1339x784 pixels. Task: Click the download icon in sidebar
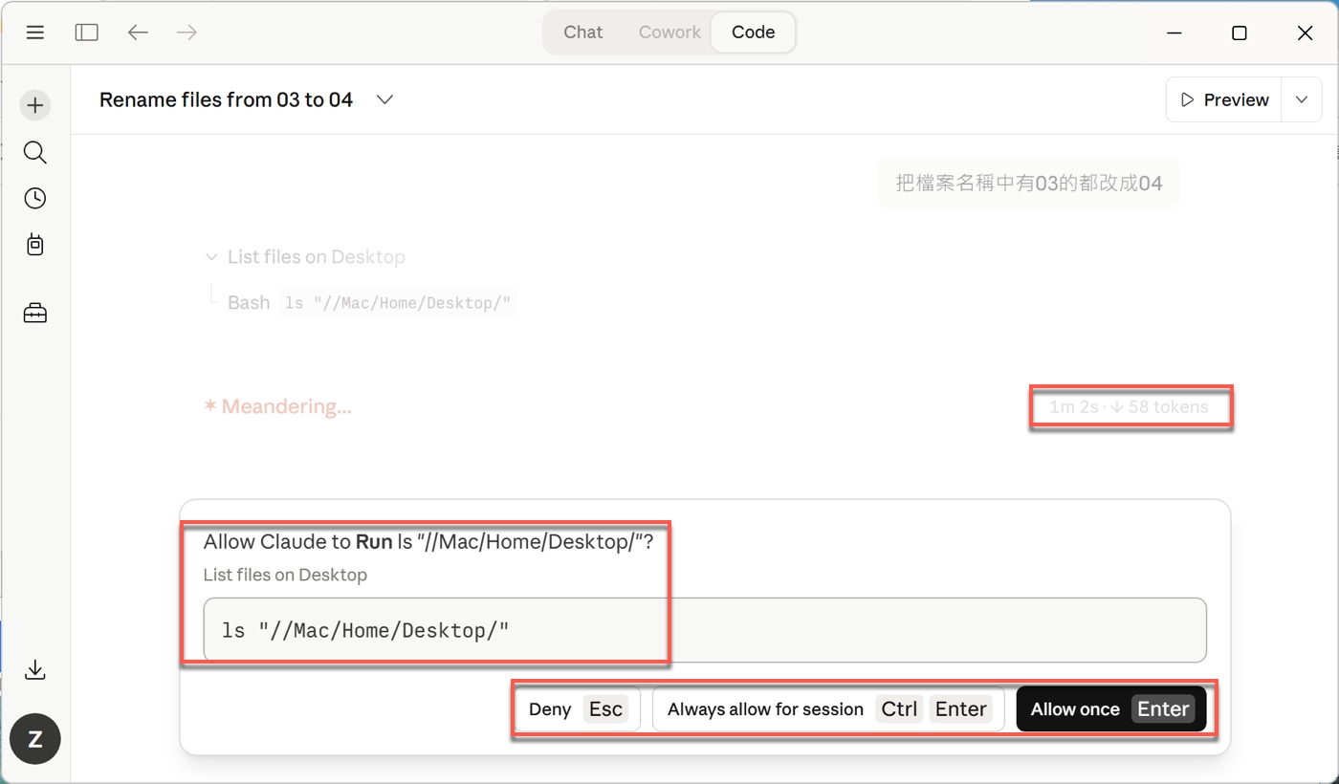pyautogui.click(x=35, y=669)
